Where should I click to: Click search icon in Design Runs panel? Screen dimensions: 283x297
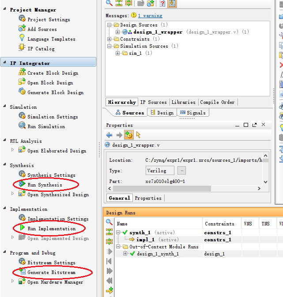coord(109,222)
